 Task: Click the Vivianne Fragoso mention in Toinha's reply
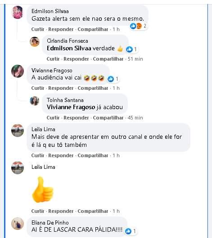coord(71,107)
